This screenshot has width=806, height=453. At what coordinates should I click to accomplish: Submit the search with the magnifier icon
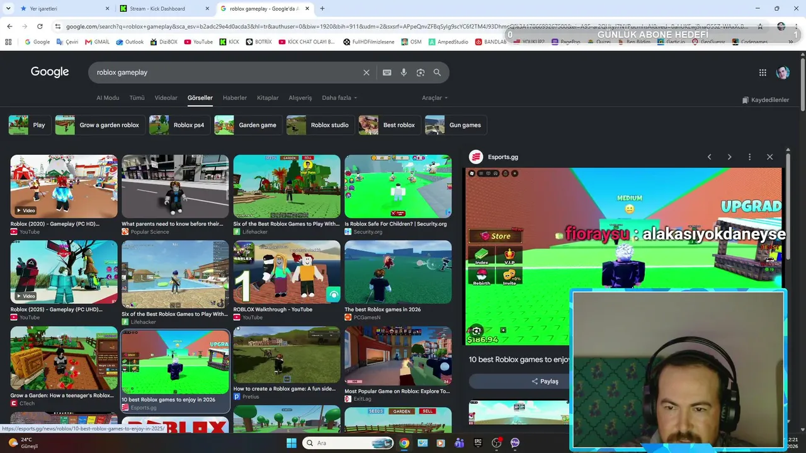pyautogui.click(x=437, y=72)
